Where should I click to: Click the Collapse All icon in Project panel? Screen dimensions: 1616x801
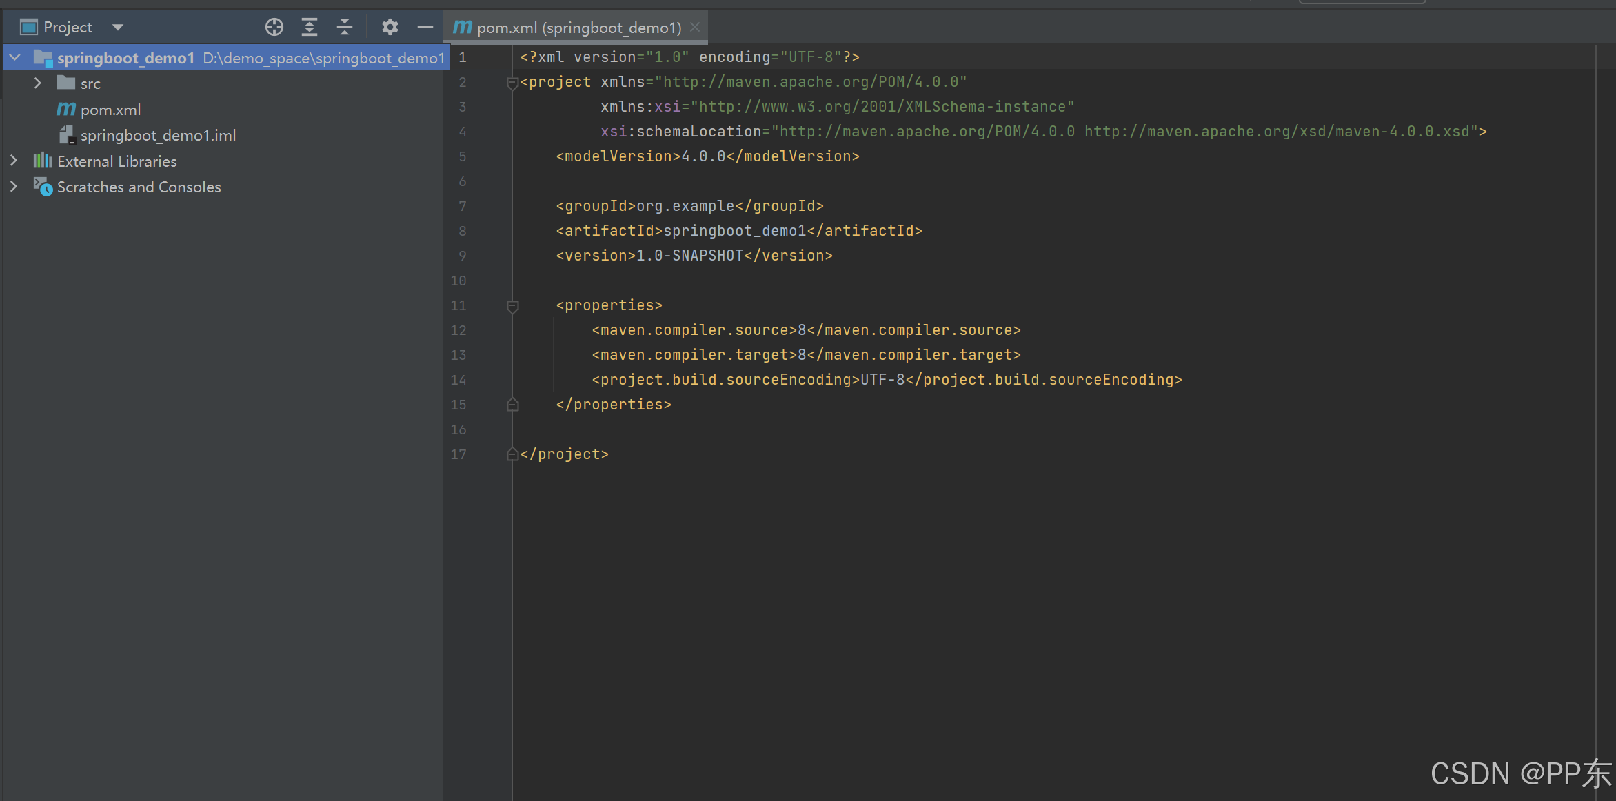[345, 27]
